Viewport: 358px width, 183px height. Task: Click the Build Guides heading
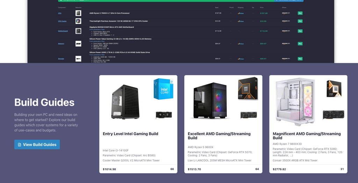44,102
